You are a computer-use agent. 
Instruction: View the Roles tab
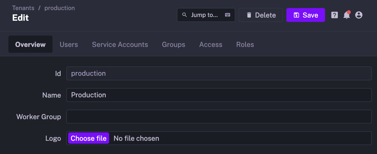click(245, 45)
